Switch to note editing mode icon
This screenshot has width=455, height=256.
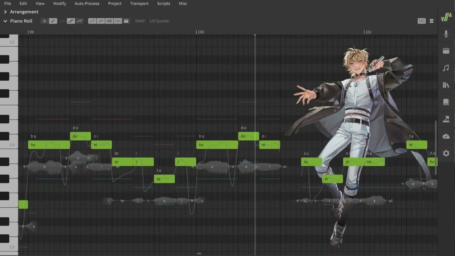click(71, 21)
